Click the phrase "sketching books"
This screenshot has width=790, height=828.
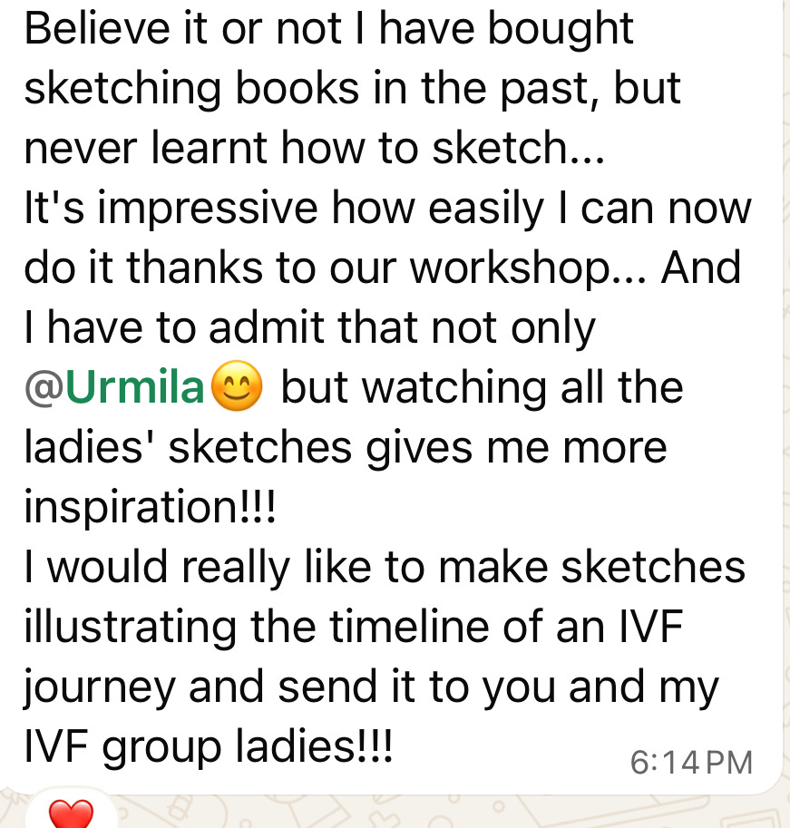tap(191, 88)
